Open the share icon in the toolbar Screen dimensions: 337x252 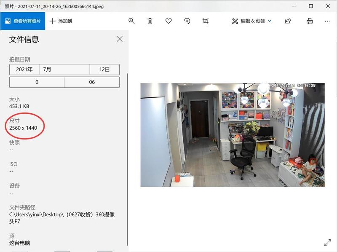(288, 21)
